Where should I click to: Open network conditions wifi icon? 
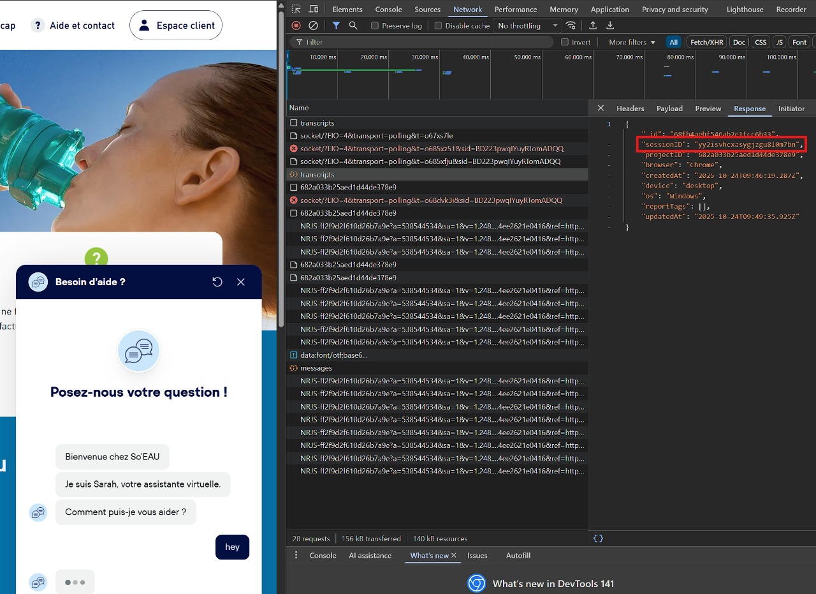click(x=571, y=26)
